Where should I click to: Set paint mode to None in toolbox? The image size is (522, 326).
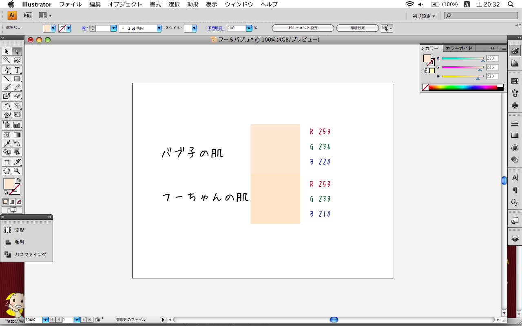[19, 202]
